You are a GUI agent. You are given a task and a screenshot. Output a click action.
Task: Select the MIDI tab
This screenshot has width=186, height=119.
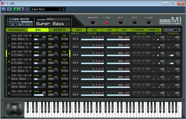point(38,30)
